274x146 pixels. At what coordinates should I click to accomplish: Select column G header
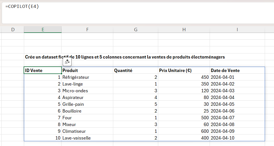click(x=136, y=30)
